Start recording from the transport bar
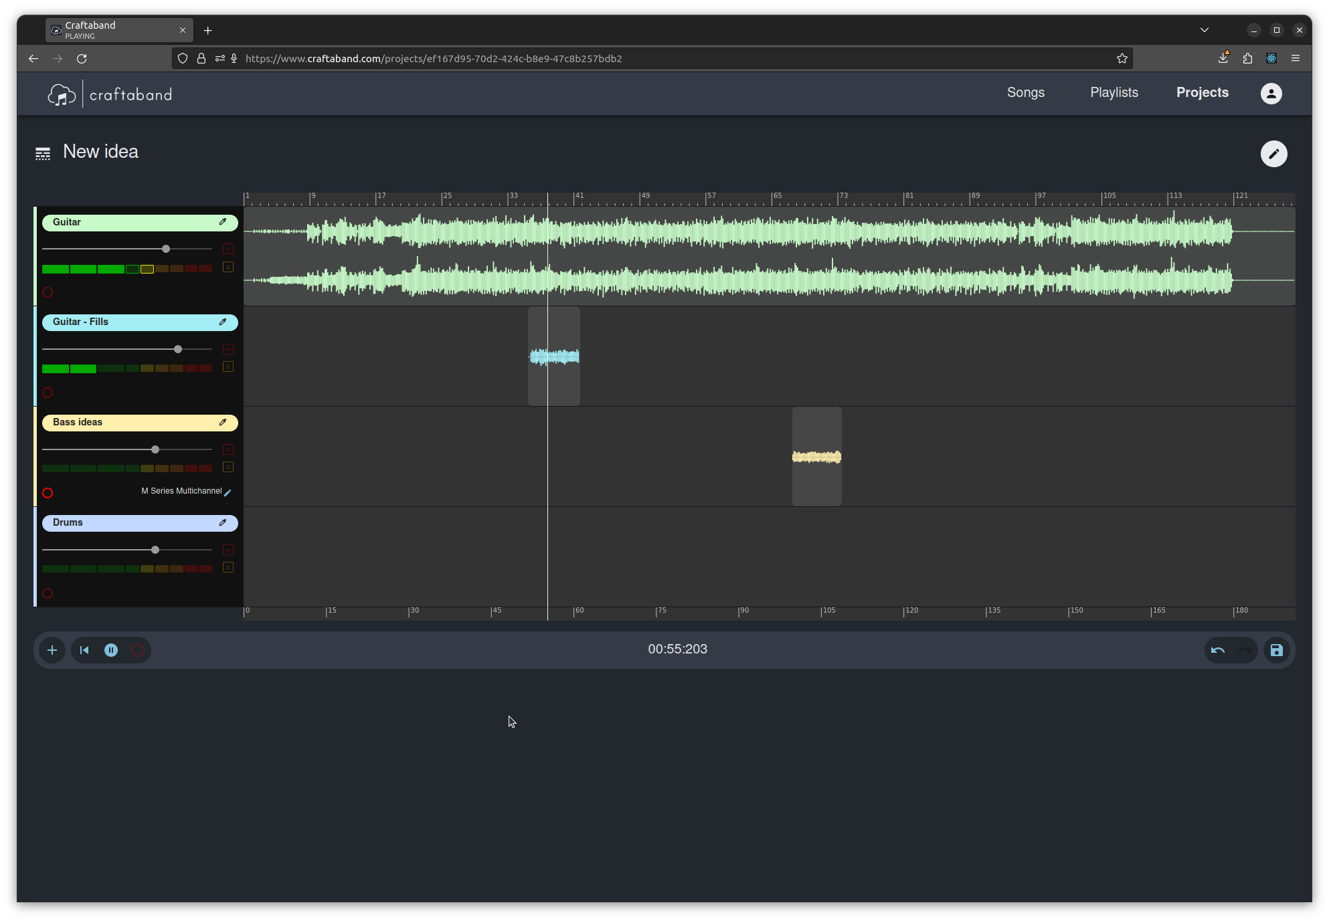The width and height of the screenshot is (1329, 921). tap(138, 650)
